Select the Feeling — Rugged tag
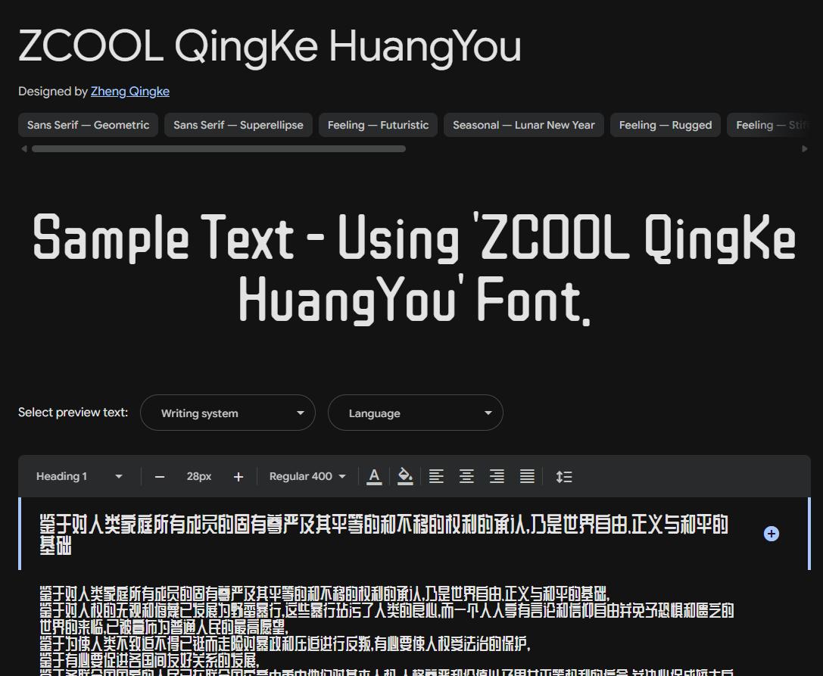 666,125
